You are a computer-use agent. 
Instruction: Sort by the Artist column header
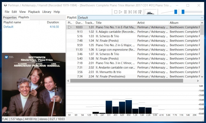point(152,23)
